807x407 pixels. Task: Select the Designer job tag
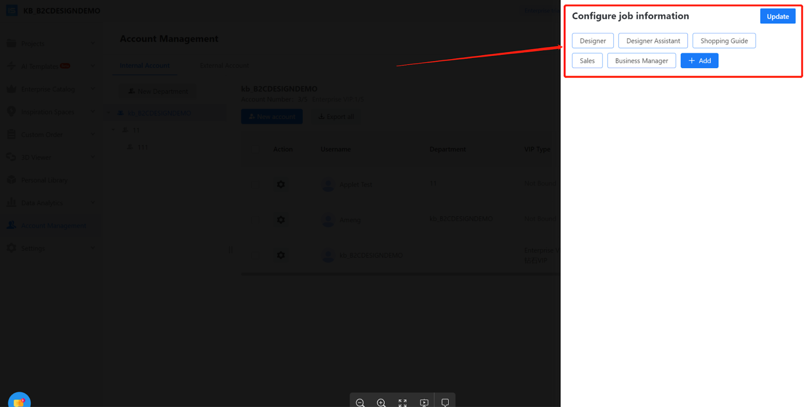(x=593, y=41)
